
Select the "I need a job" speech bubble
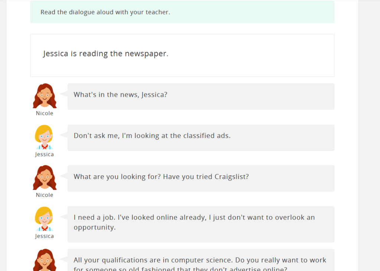(200, 224)
